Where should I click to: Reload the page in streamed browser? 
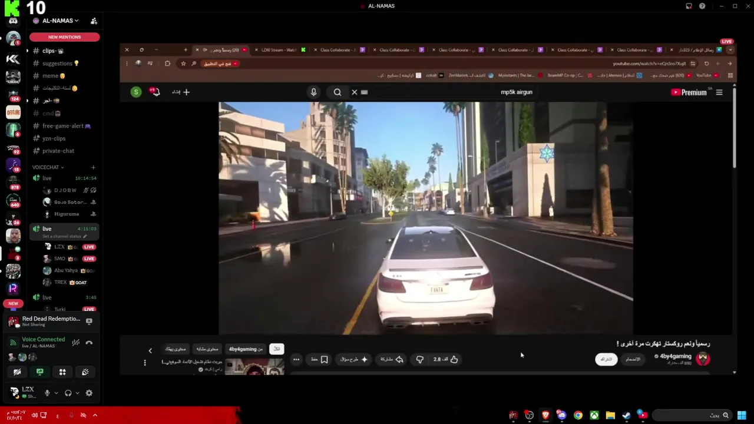tap(706, 64)
